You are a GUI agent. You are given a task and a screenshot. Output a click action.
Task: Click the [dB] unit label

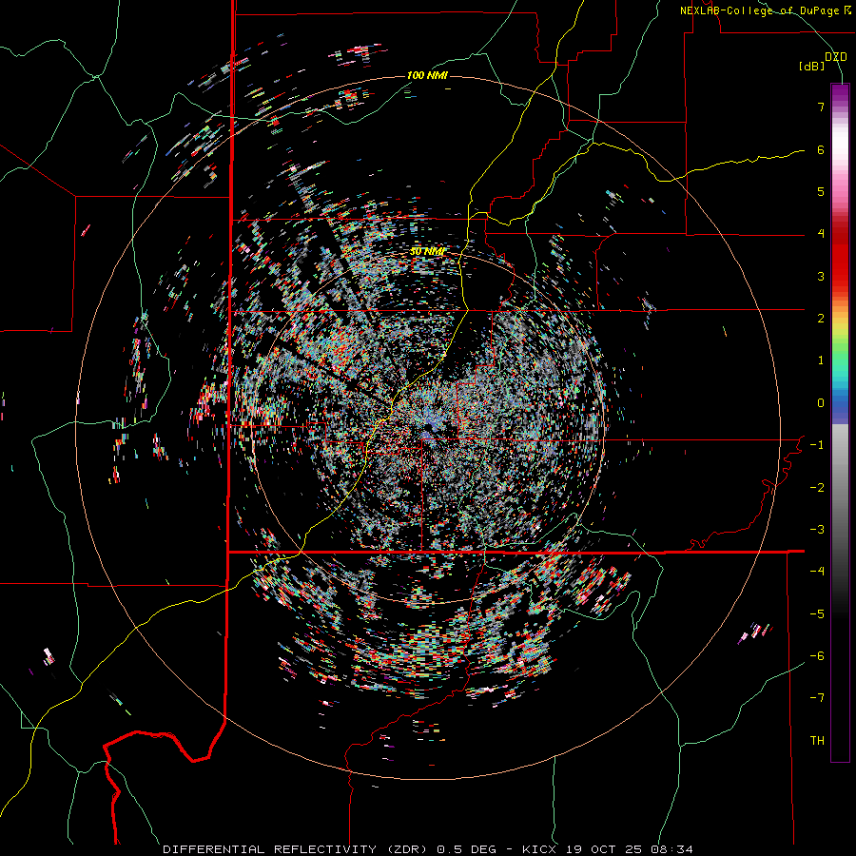(x=812, y=66)
